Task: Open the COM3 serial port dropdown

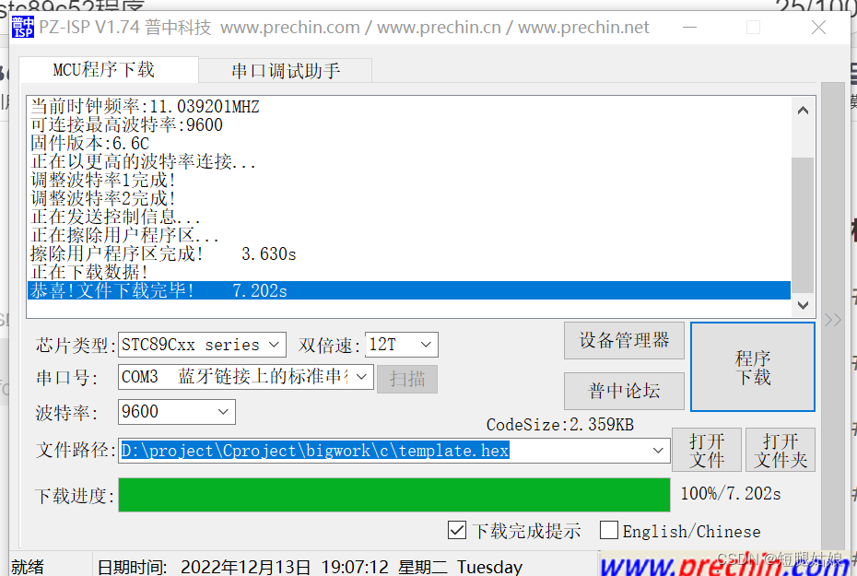Action: point(360,377)
